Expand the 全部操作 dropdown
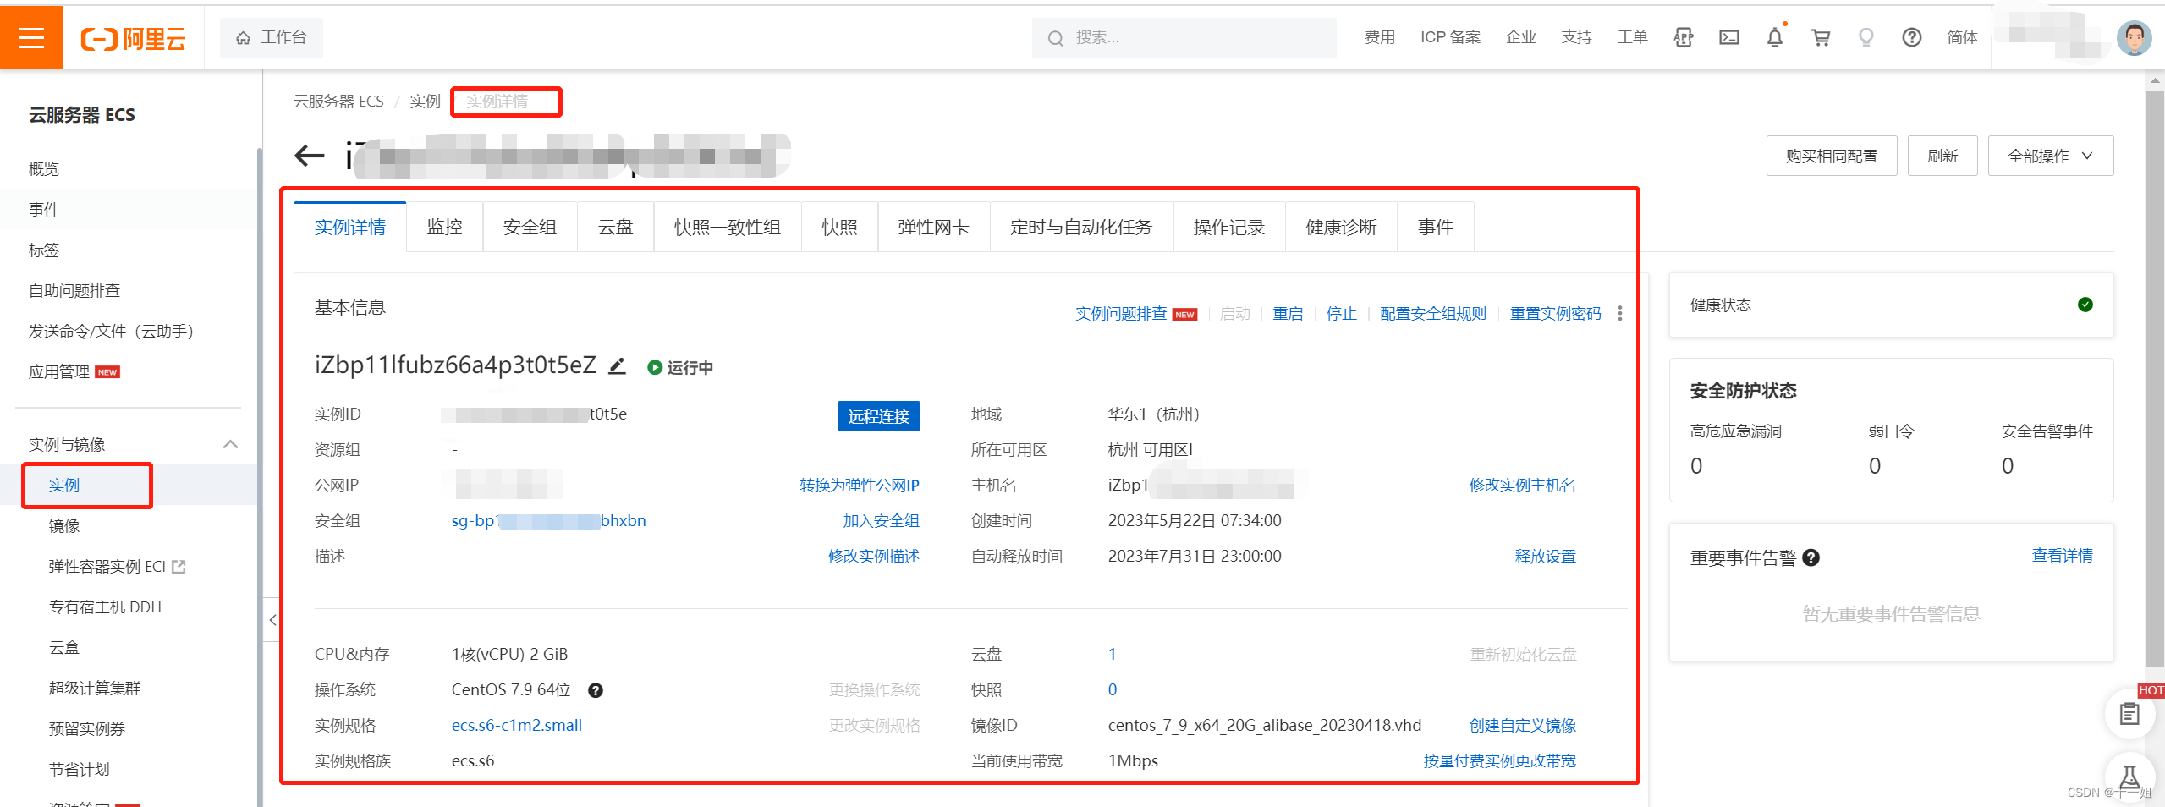2165x807 pixels. (x=2050, y=156)
